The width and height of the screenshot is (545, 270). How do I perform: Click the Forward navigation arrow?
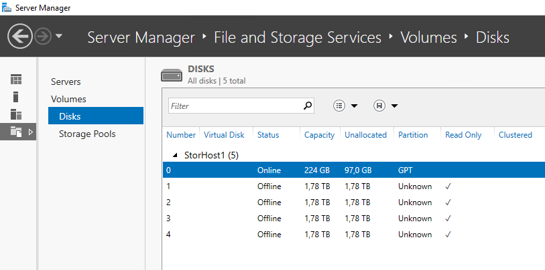pyautogui.click(x=43, y=36)
